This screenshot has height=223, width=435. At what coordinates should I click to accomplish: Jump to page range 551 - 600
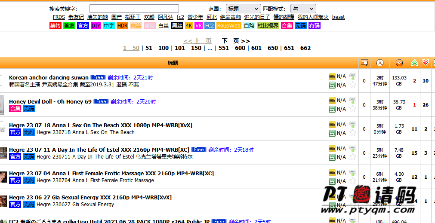coord(232,48)
